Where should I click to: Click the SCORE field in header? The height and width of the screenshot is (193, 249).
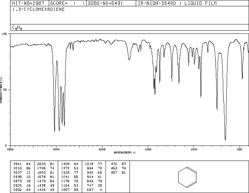click(68, 3)
